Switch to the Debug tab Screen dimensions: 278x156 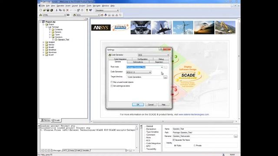pos(161,59)
